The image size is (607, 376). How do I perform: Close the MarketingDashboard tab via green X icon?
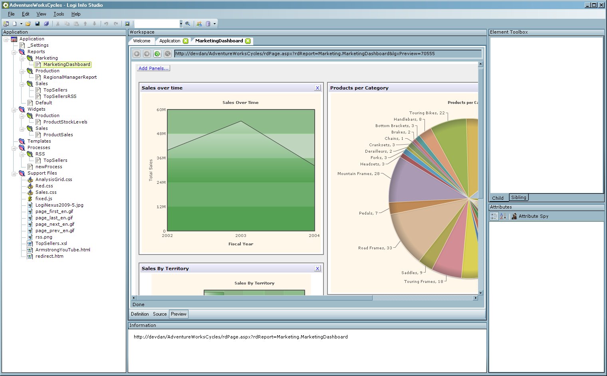click(x=248, y=41)
